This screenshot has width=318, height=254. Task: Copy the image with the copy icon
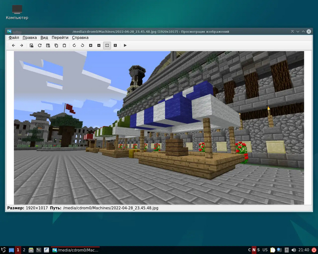click(56, 45)
